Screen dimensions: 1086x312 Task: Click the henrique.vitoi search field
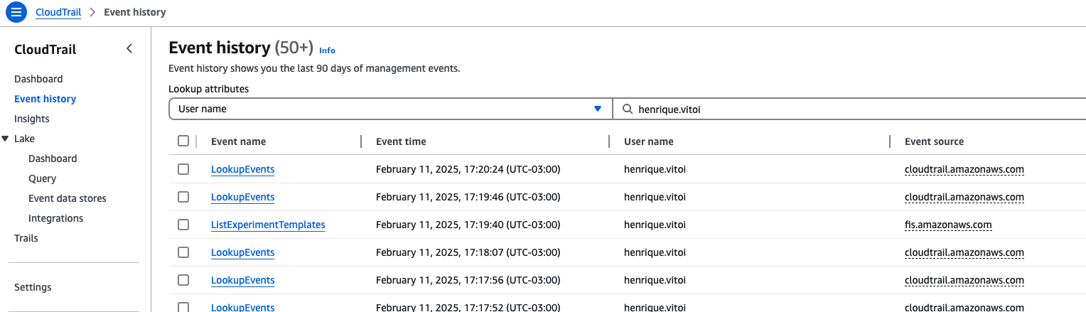pyautogui.click(x=849, y=109)
